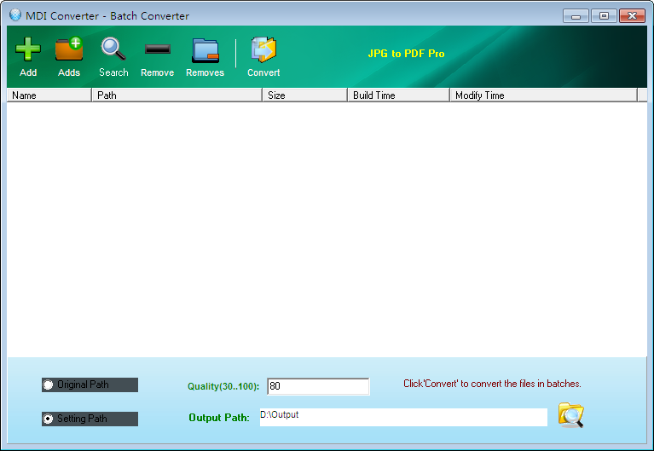The image size is (654, 451).
Task: Minimize the MDI Converter window
Action: (x=576, y=16)
